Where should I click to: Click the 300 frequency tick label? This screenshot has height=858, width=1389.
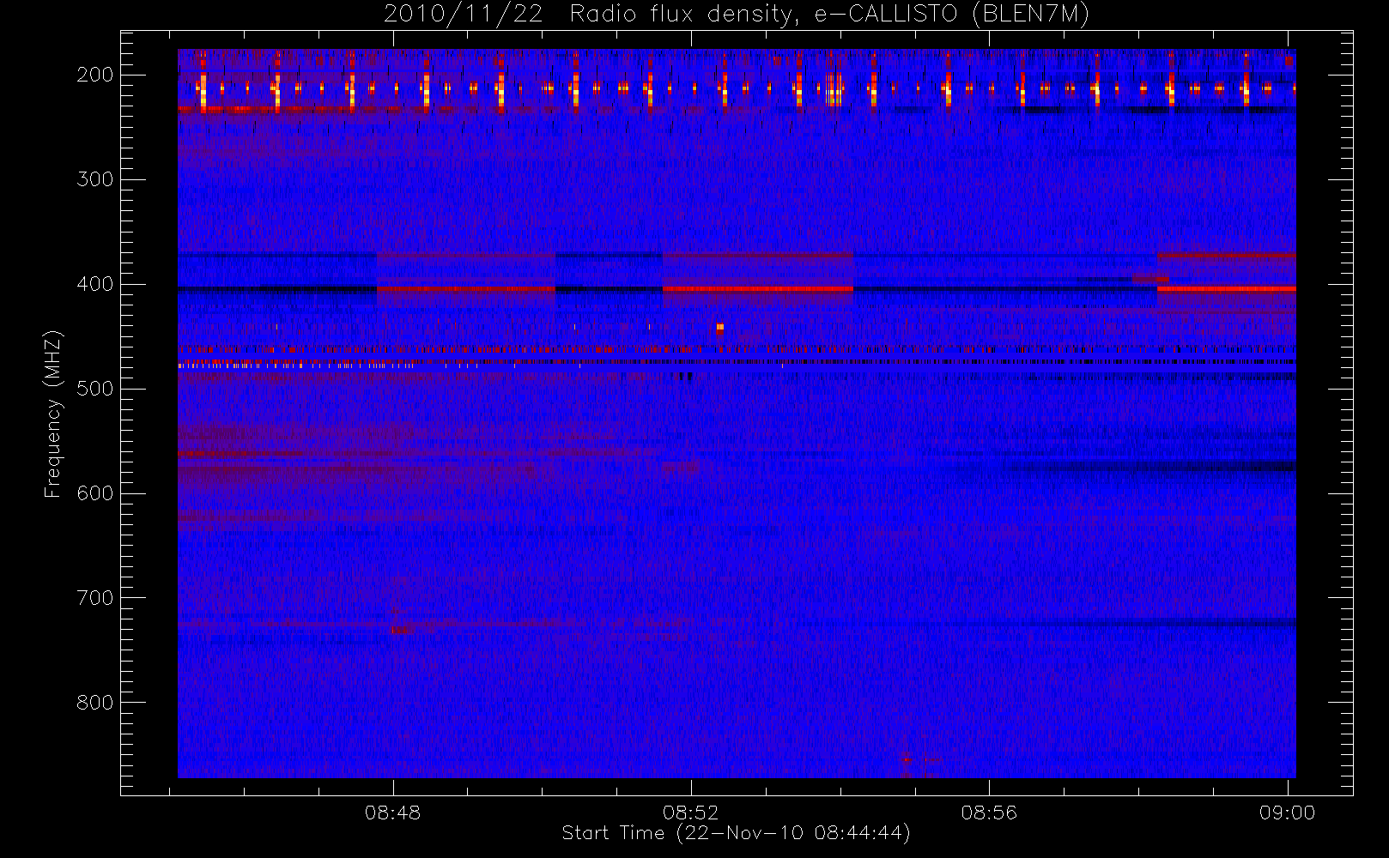click(95, 179)
